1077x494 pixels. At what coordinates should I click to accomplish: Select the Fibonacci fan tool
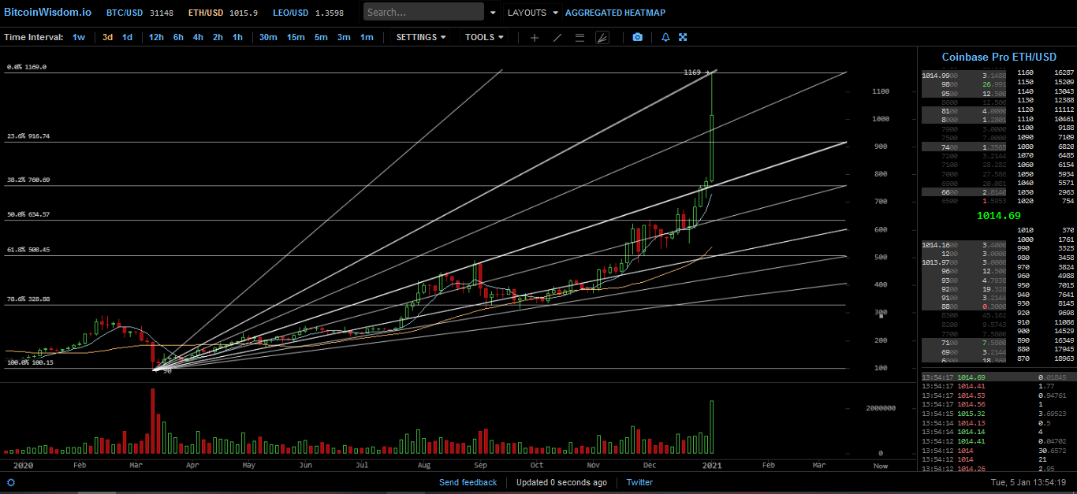[x=602, y=37]
